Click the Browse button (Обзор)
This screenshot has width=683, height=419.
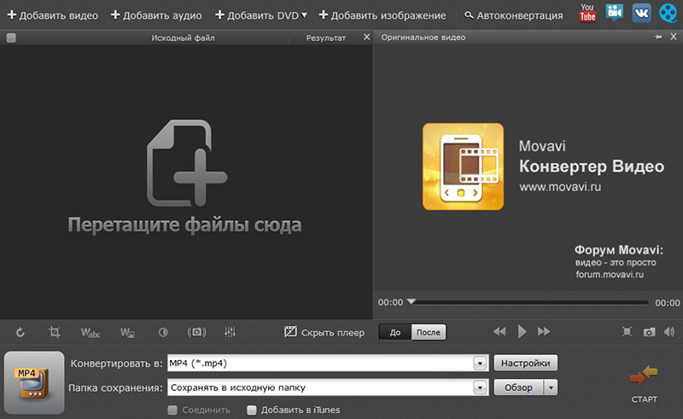pos(518,387)
